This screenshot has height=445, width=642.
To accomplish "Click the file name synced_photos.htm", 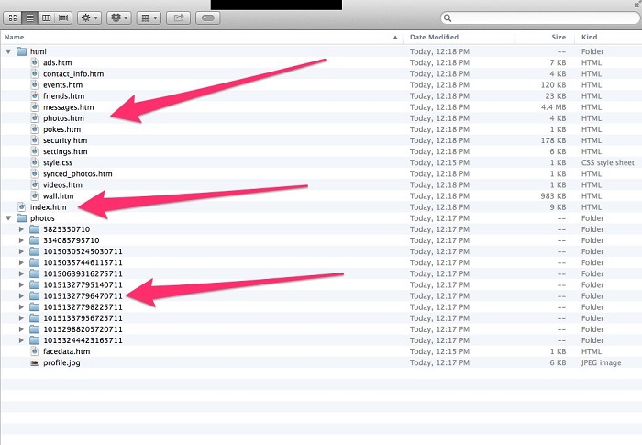I will [x=77, y=173].
